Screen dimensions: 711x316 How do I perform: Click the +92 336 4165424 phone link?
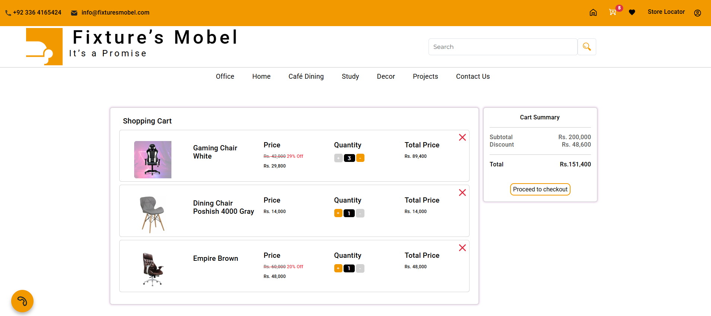click(37, 13)
